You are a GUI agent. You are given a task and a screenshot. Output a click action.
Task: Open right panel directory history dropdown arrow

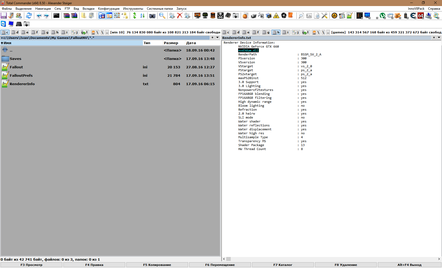tap(439, 38)
